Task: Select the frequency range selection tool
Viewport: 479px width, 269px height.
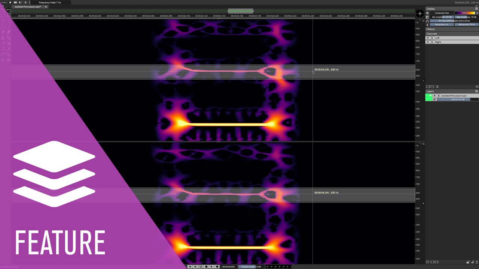Action: pyautogui.click(x=9, y=10)
